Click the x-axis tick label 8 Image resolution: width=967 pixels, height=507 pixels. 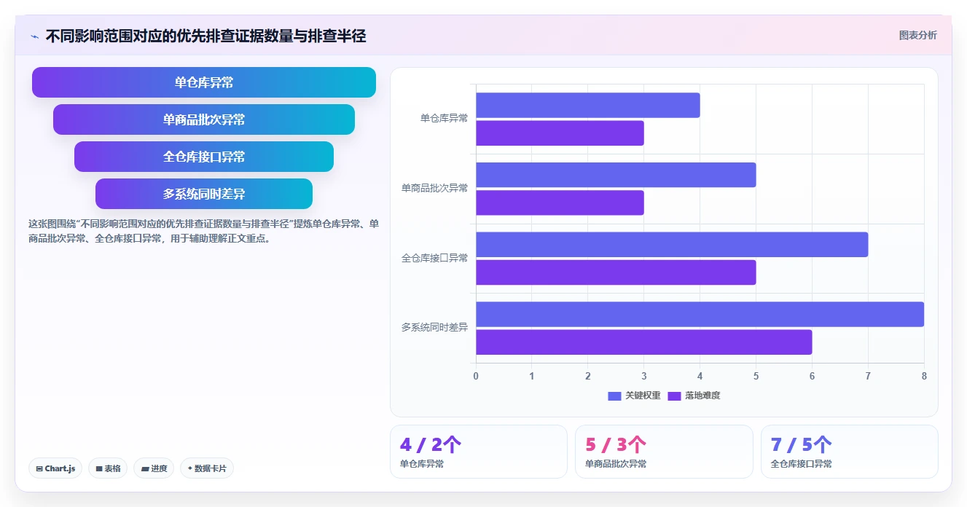pos(924,376)
